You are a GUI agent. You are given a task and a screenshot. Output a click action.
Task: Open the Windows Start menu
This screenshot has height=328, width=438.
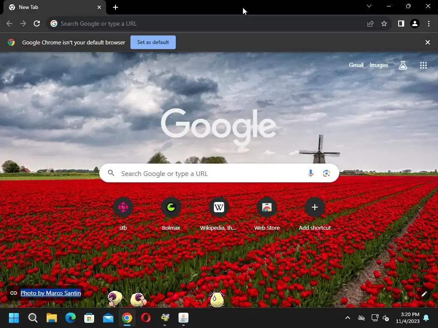point(14,318)
